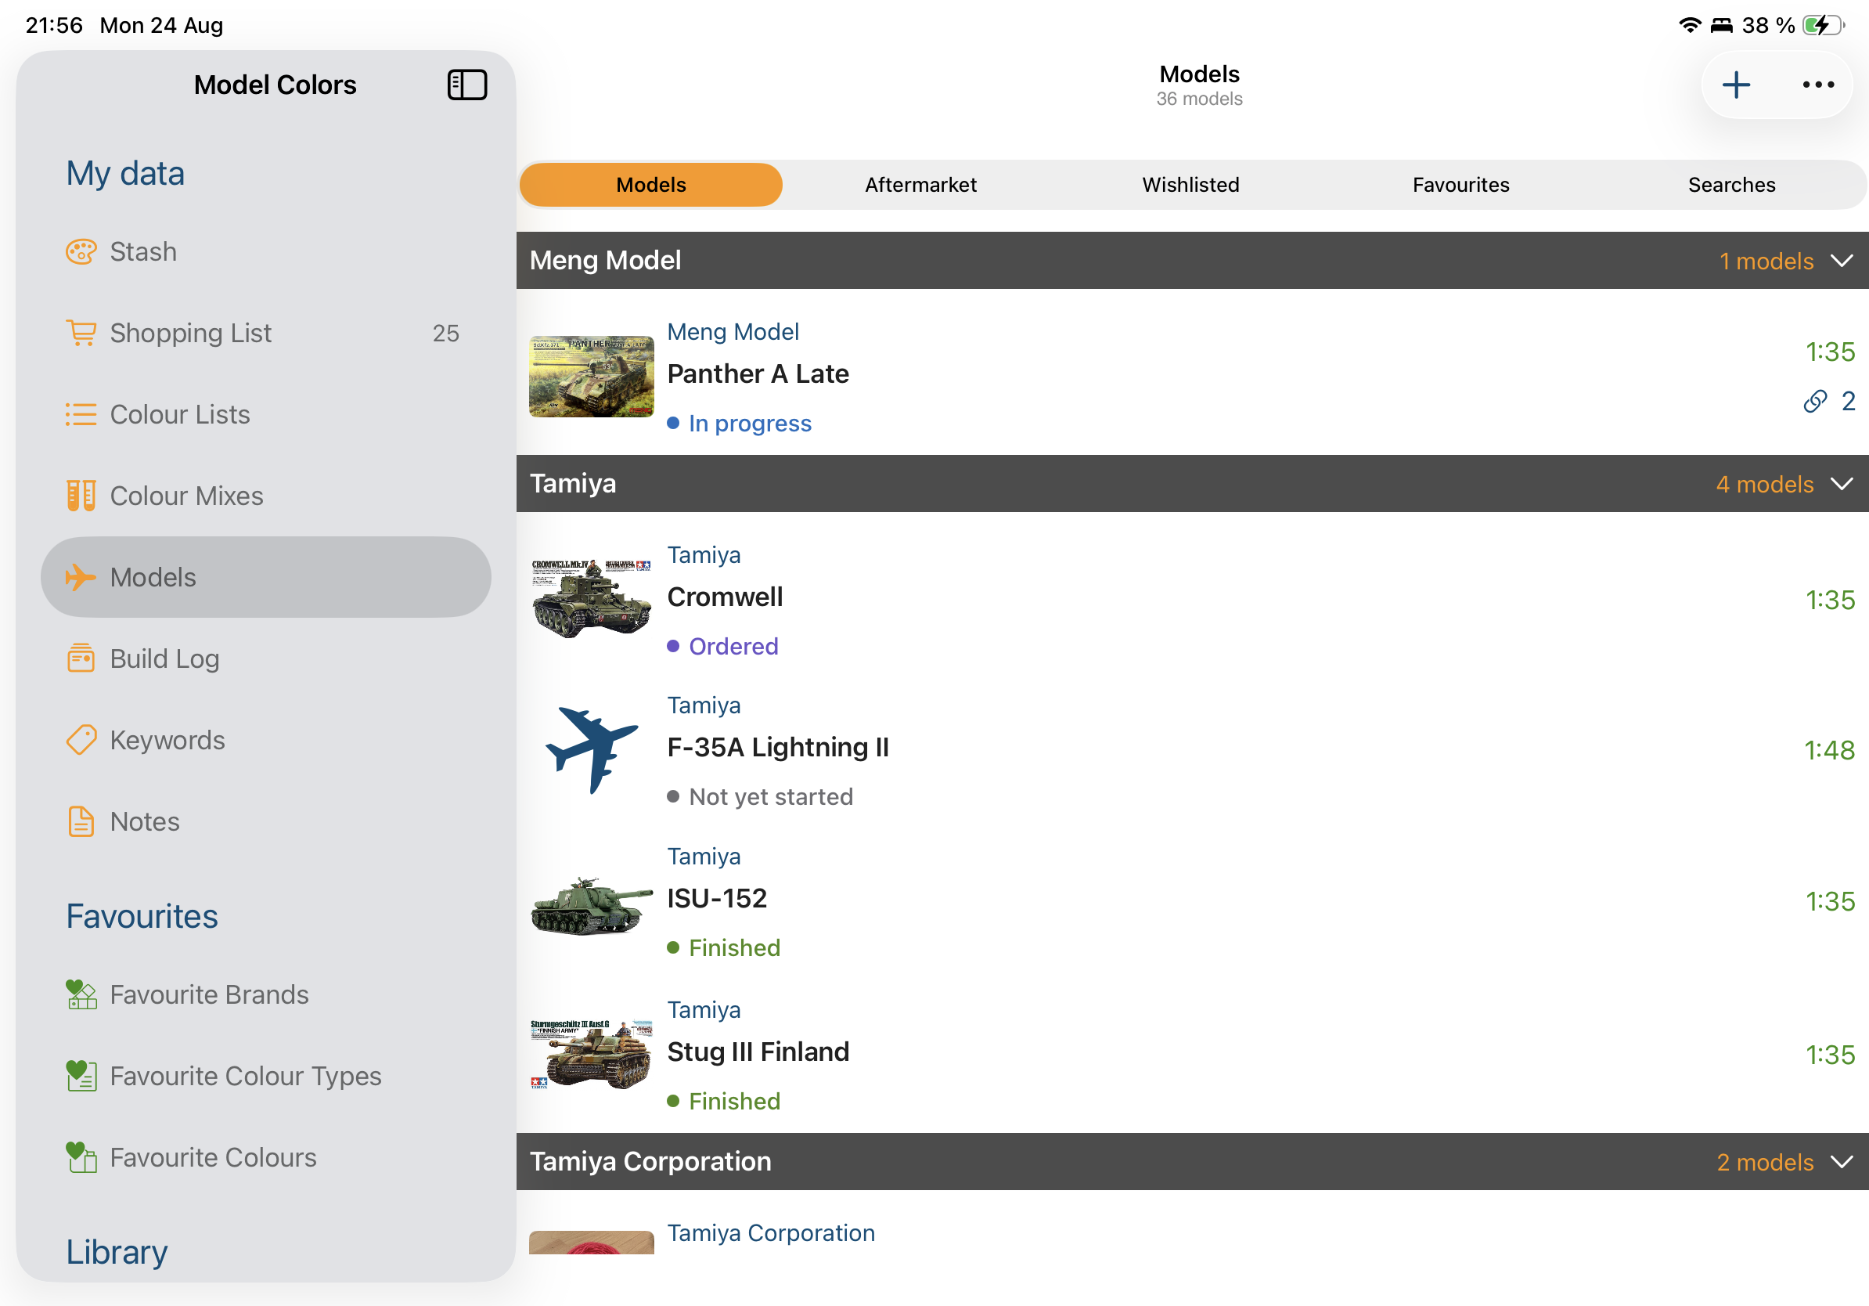Click the My data section heading
Screen dimensions: 1869x1306
(125, 172)
